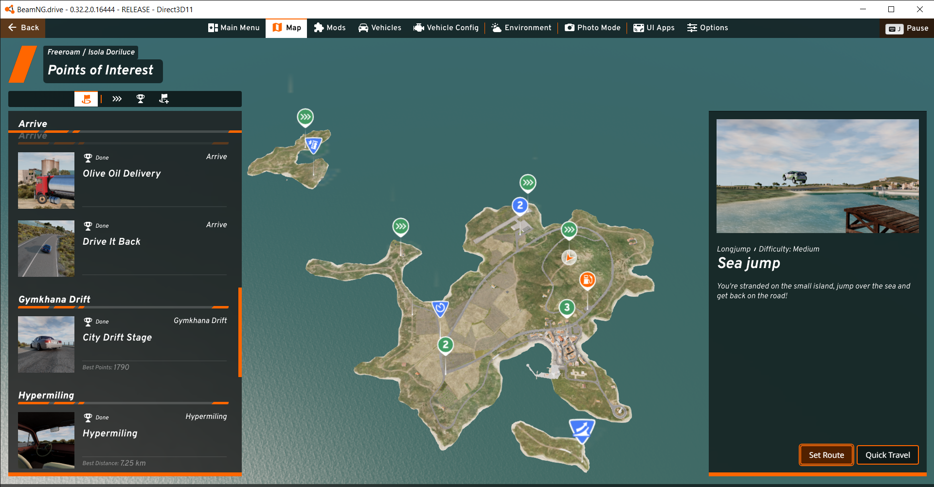934x487 pixels.
Task: Click the Olive Oil Delivery tanker thumbnail
Action: (46, 180)
